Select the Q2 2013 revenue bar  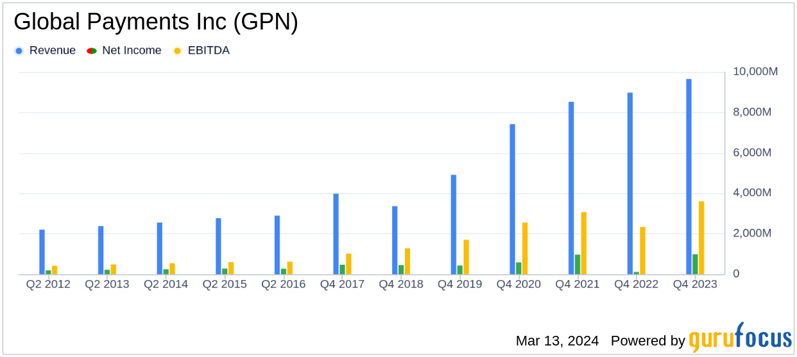[x=101, y=250]
